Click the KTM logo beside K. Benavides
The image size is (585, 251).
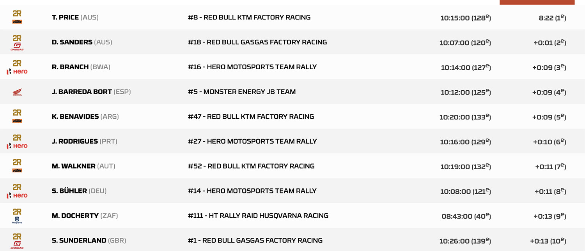(17, 121)
